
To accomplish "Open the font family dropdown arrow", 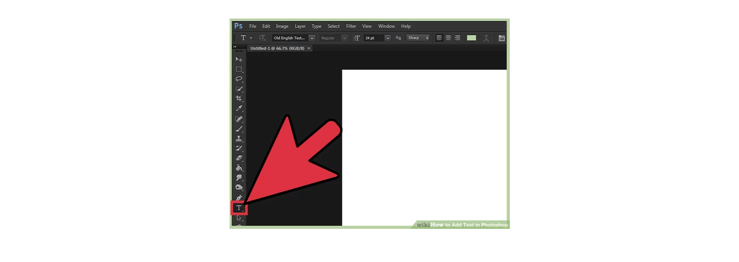I will pyautogui.click(x=312, y=38).
